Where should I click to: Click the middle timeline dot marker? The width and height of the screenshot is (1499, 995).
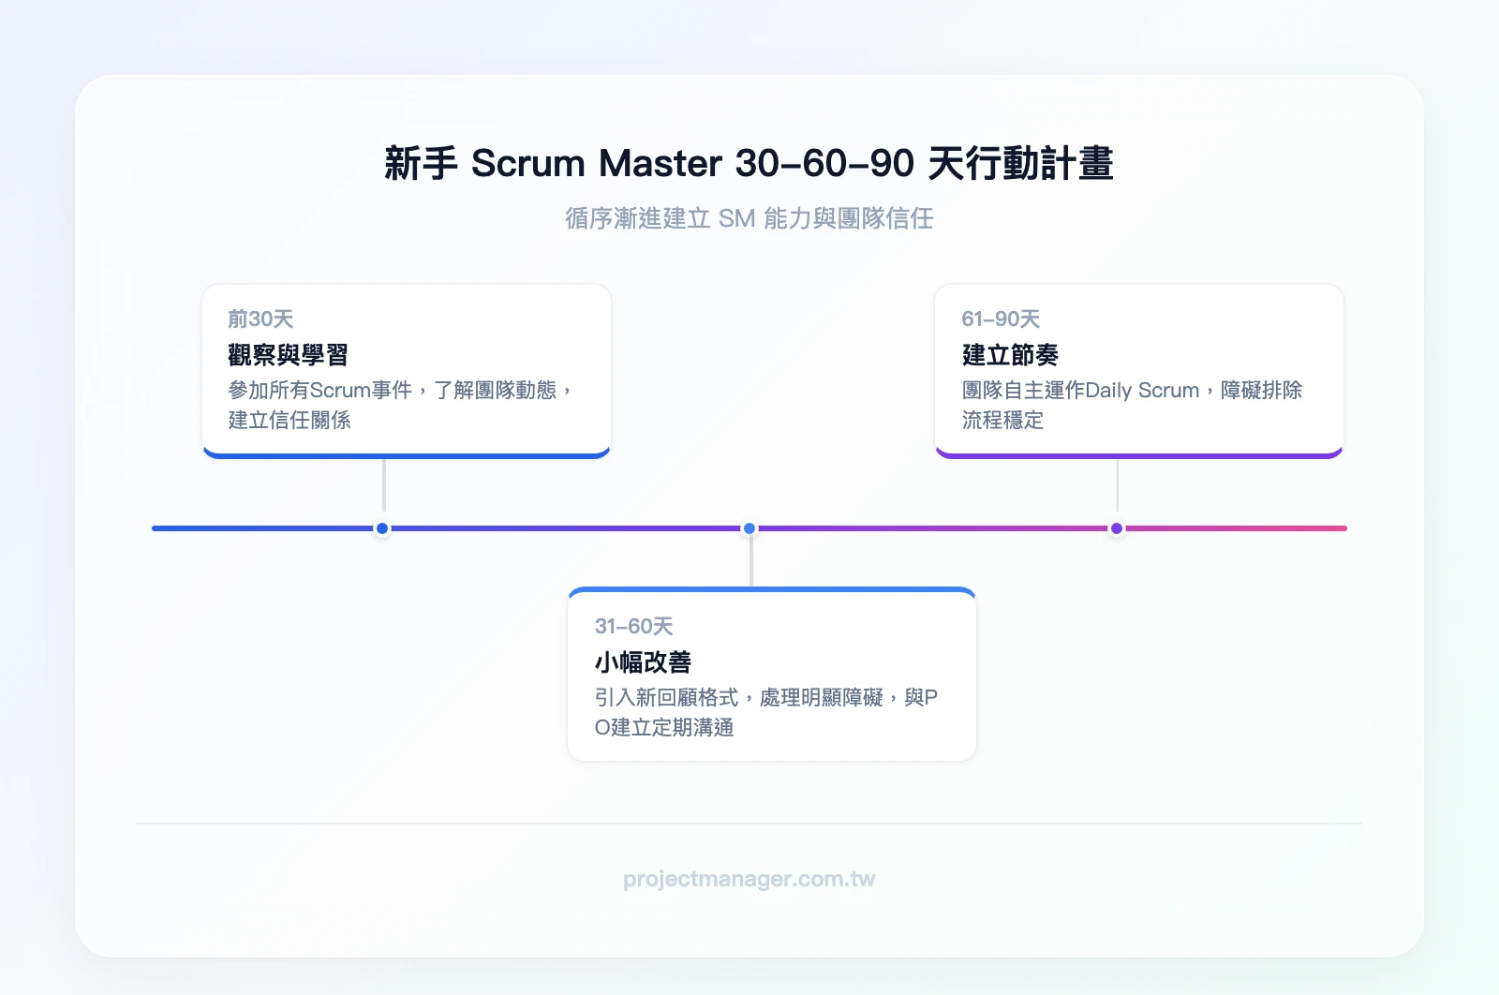point(749,528)
